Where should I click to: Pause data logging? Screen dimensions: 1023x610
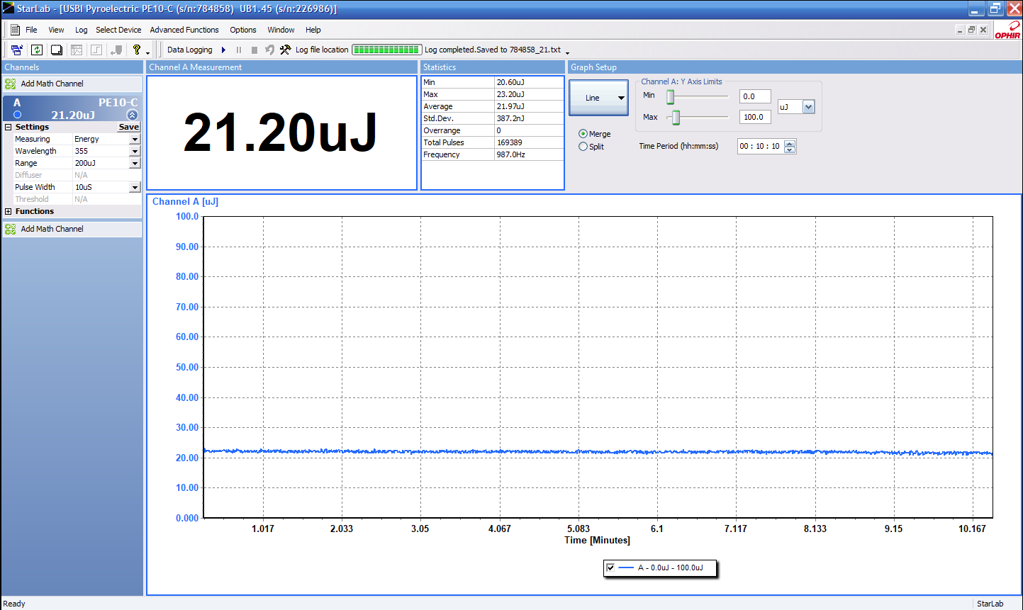point(239,50)
